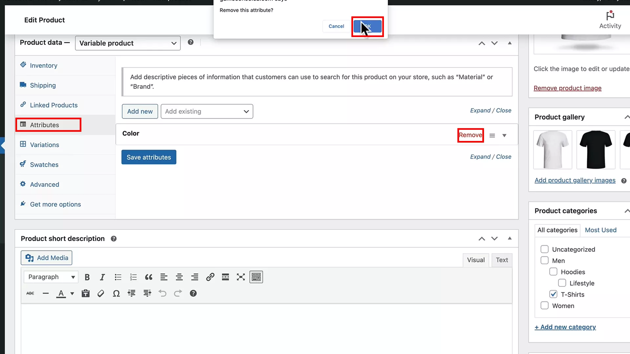Image resolution: width=630 pixels, height=354 pixels.
Task: Insert a hyperlink in the description
Action: coord(210,277)
